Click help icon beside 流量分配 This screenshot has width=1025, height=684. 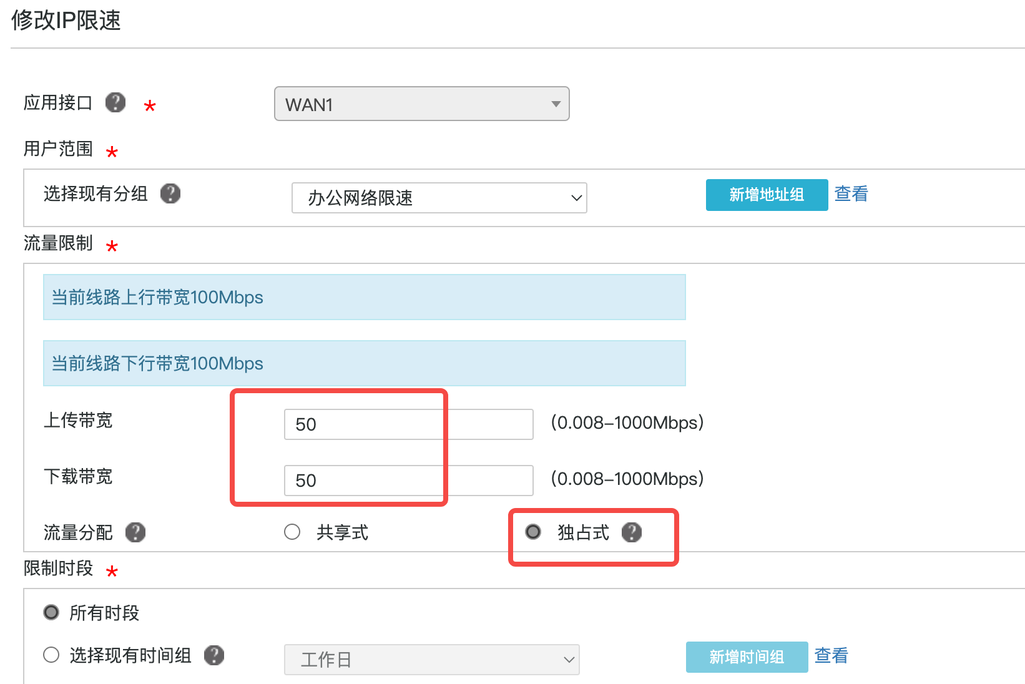pyautogui.click(x=135, y=532)
